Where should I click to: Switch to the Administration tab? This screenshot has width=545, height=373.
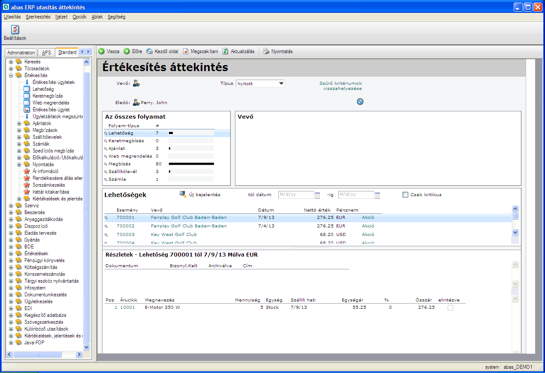coord(21,52)
